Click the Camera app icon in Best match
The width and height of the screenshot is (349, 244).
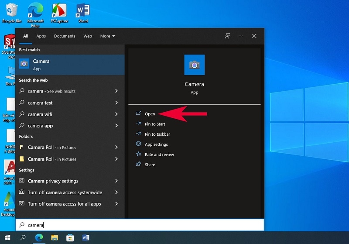click(x=24, y=64)
